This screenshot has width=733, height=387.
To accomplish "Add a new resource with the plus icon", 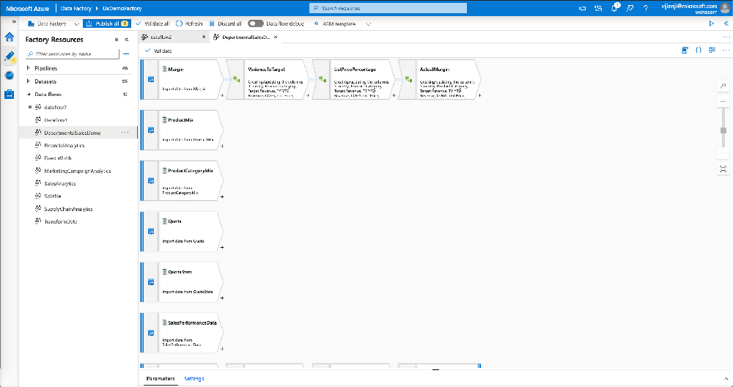I will coord(126,54).
